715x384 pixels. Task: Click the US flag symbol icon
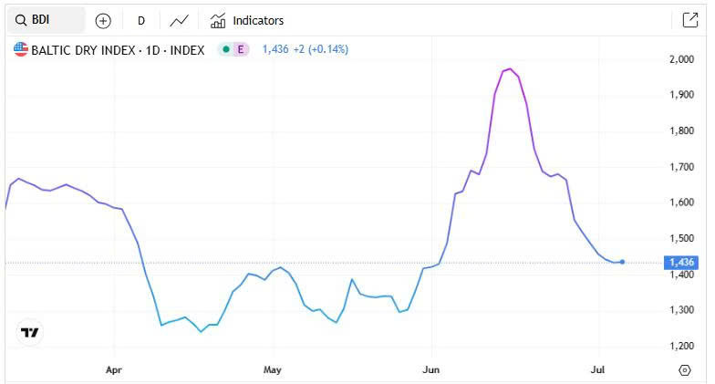click(x=20, y=49)
